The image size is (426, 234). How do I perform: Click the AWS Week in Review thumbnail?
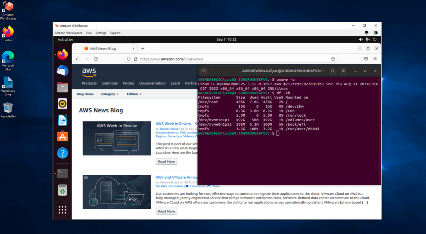click(x=117, y=138)
